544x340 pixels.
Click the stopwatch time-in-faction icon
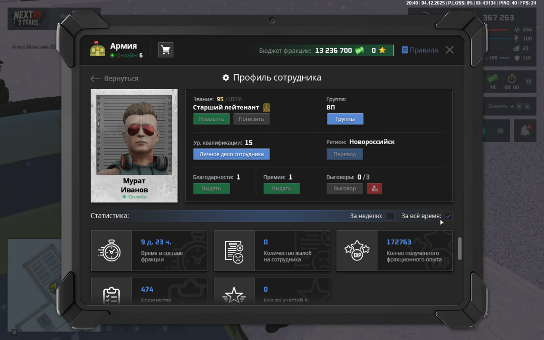pyautogui.click(x=111, y=251)
